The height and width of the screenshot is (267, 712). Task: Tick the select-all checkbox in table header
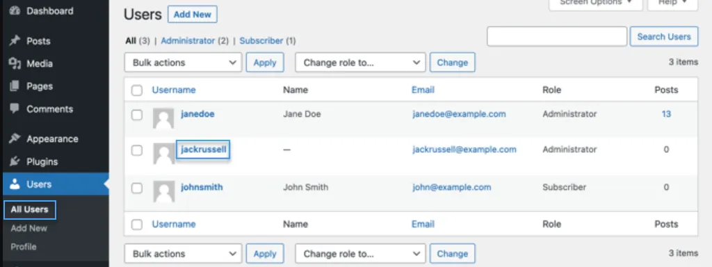(137, 90)
